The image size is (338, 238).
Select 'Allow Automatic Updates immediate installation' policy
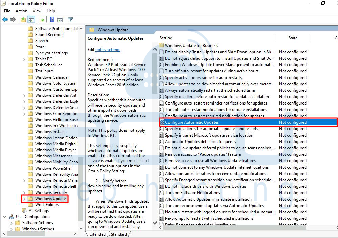click(x=208, y=199)
